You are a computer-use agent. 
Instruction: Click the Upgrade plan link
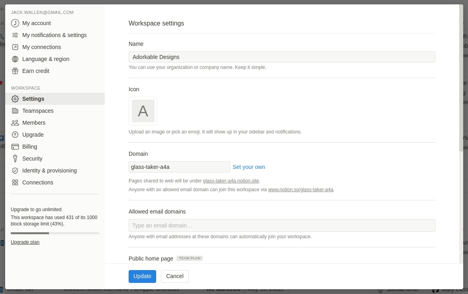(25, 242)
